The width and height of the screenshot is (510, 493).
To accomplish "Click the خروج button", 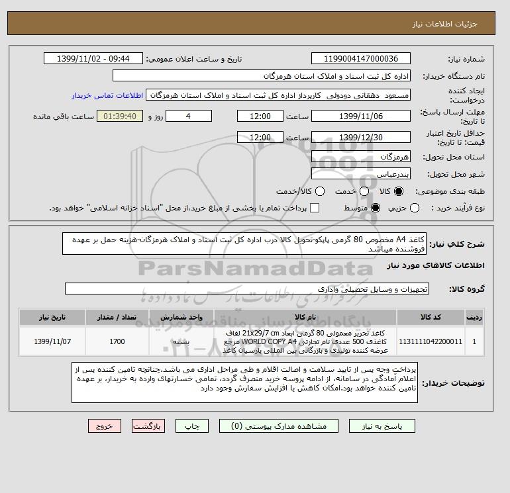I will [105, 426].
